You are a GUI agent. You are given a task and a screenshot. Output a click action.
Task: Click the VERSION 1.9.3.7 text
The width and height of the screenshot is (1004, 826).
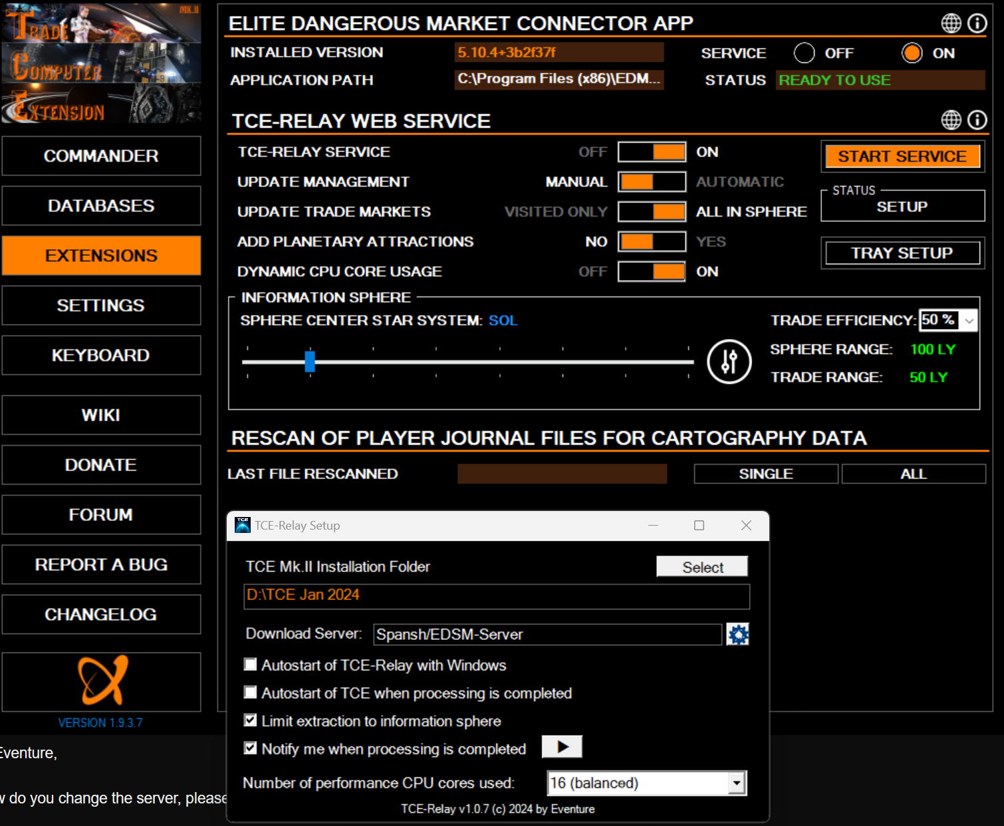[x=100, y=722]
